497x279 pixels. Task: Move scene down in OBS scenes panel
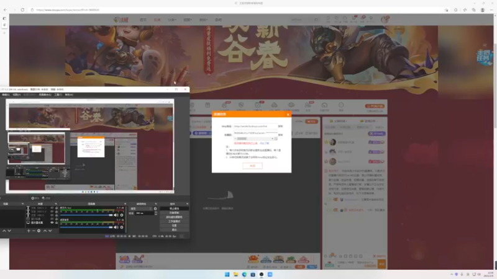tap(9, 231)
